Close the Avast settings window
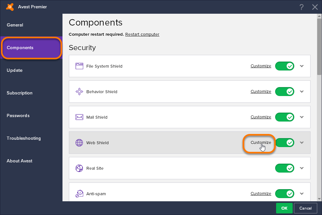 coord(315,7)
